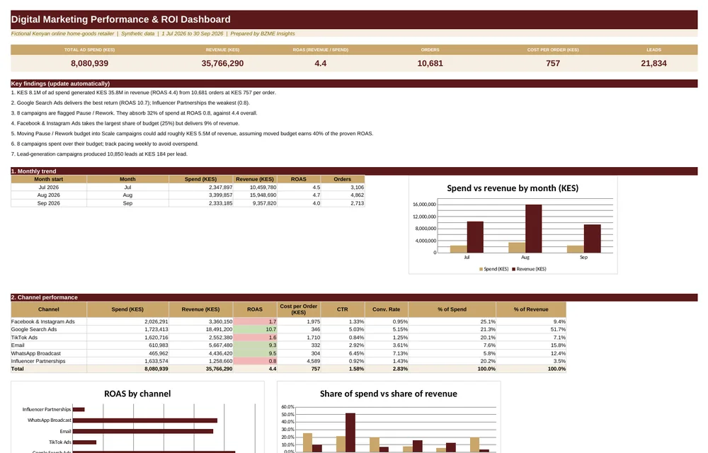Click the August spend cell 3,399,857

pos(201,195)
